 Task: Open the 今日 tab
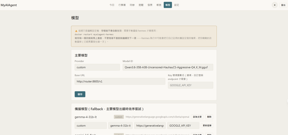pos(112,5)
